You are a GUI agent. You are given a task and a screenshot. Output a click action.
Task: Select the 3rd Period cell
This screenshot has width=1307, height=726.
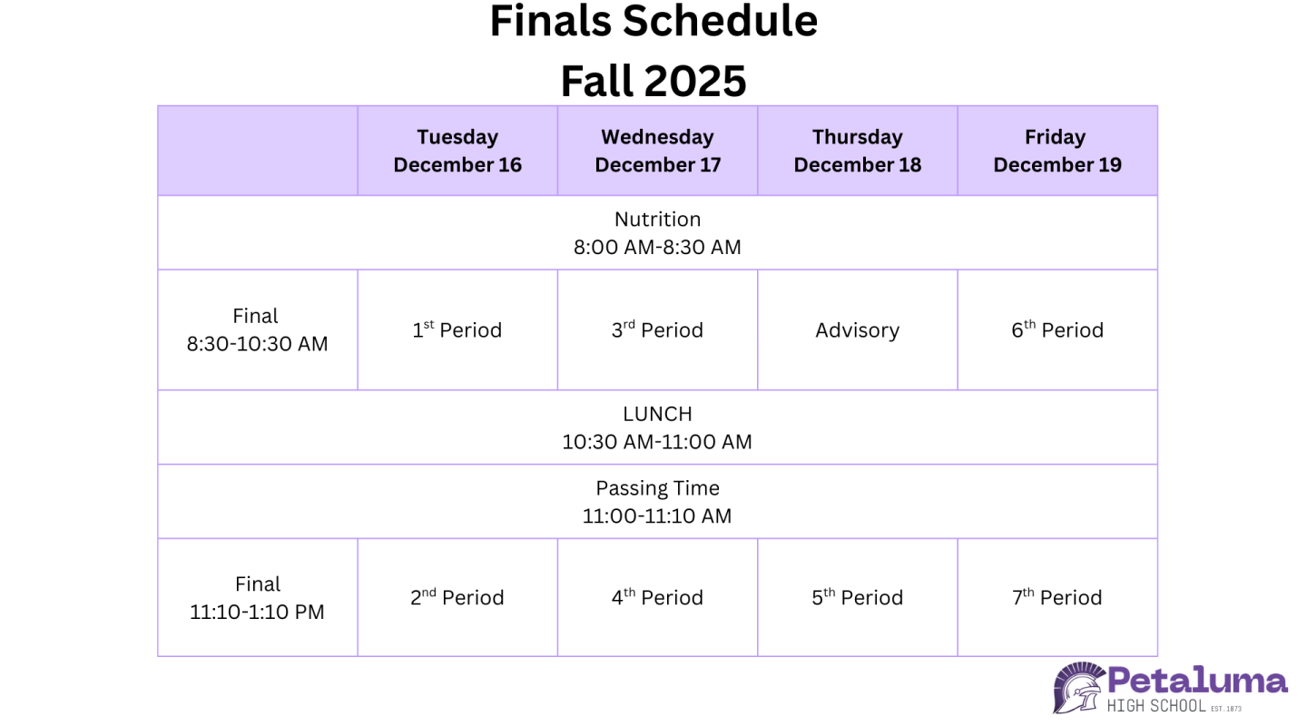[x=657, y=330]
